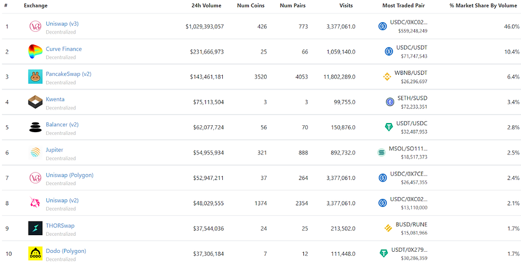The width and height of the screenshot is (521, 266).
Task: Click the yellow Dodo (Polygon) logo
Action: pos(35,253)
